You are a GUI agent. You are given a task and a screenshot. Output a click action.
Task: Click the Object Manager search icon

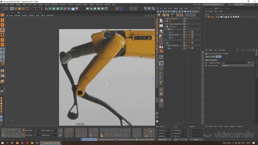coord(191,8)
